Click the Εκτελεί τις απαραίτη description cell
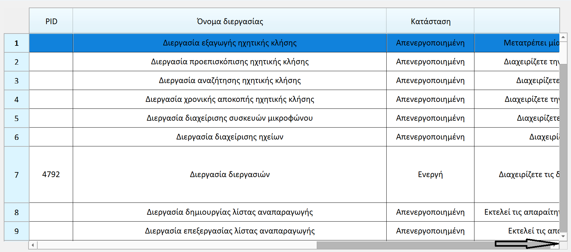The height and width of the screenshot is (252, 571). pyautogui.click(x=517, y=212)
